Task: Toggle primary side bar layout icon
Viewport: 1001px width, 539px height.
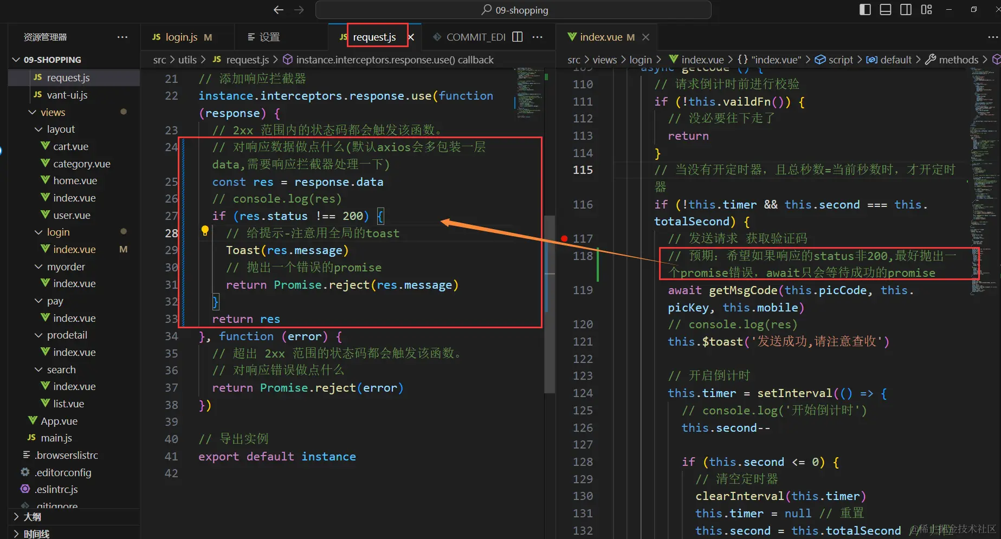Action: tap(865, 10)
